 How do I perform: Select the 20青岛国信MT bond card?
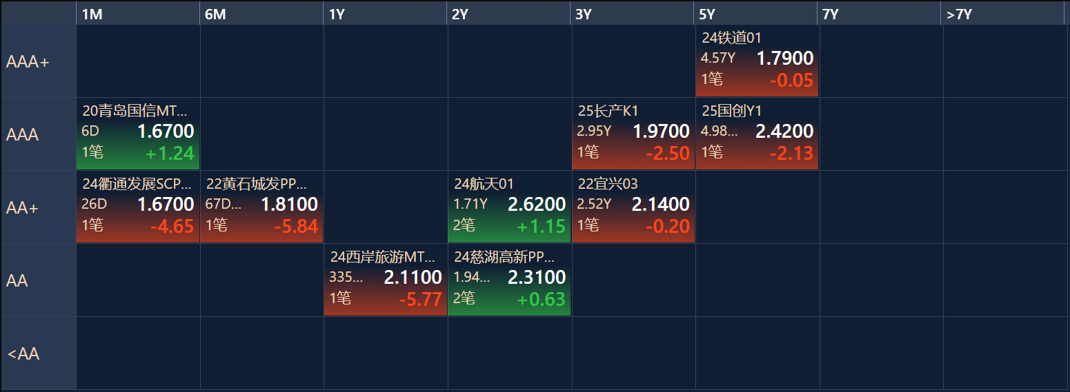(x=138, y=134)
